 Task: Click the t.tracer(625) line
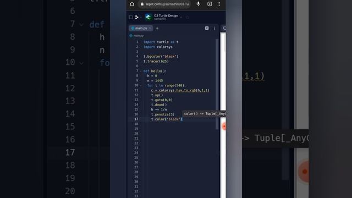[156, 61]
